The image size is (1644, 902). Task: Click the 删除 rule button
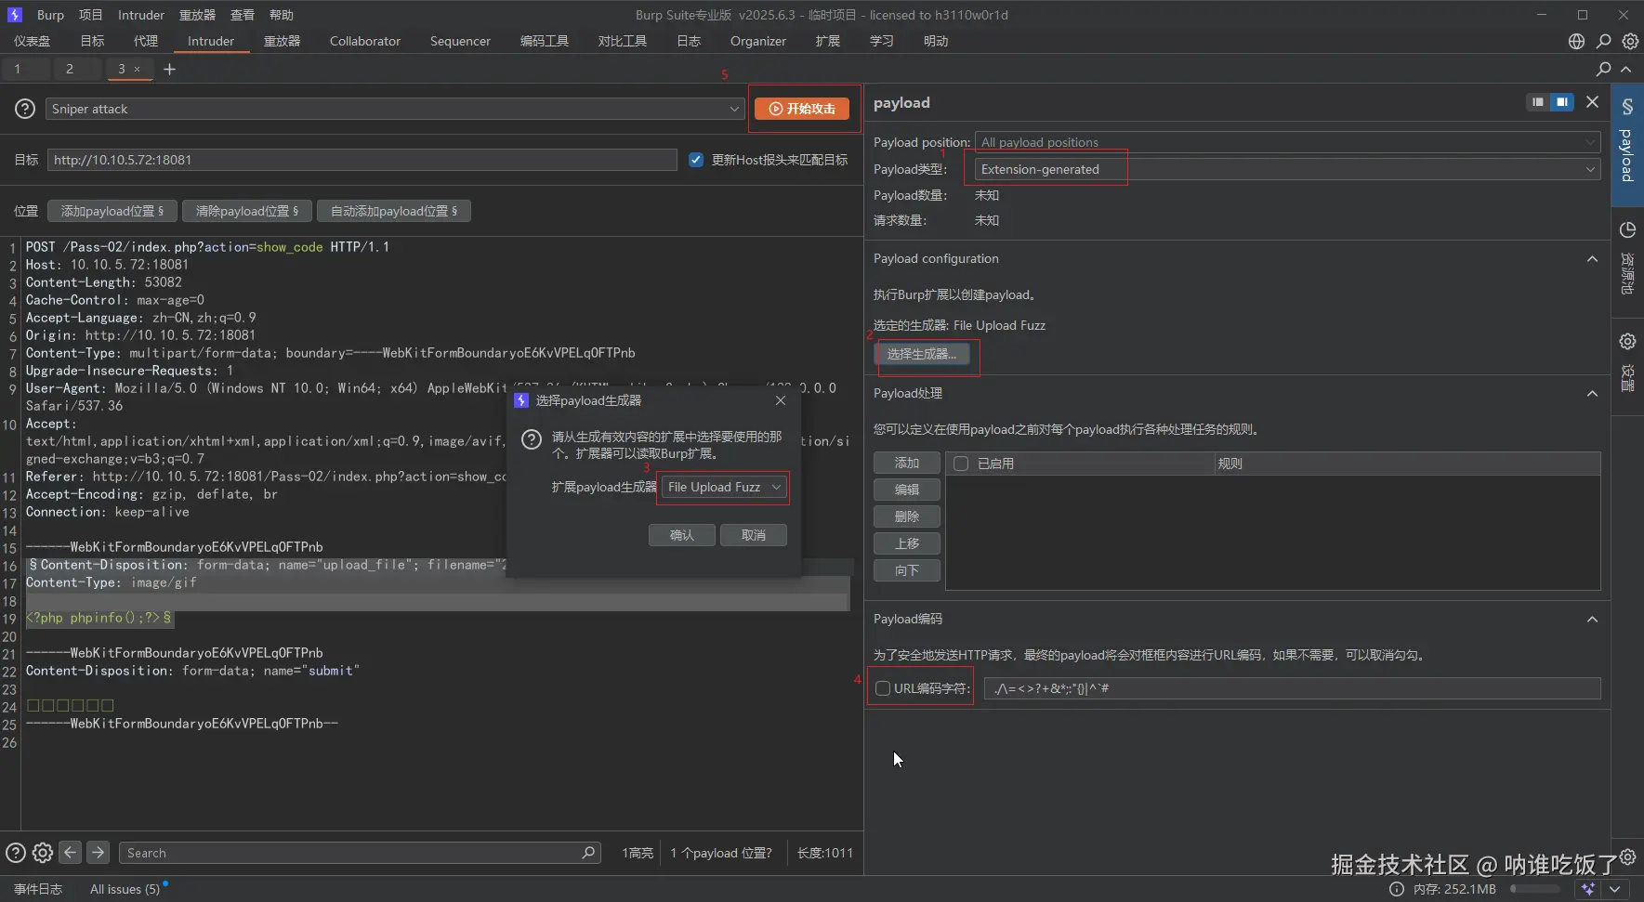[x=907, y=516]
